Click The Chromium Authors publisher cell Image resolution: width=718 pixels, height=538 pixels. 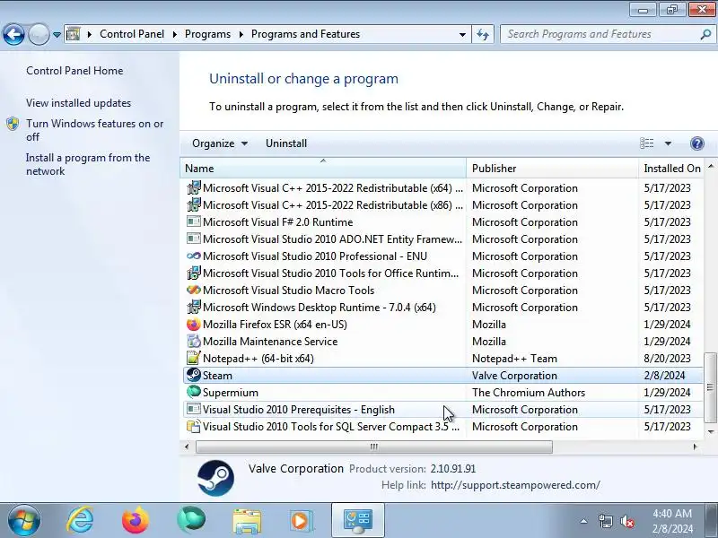(x=529, y=393)
